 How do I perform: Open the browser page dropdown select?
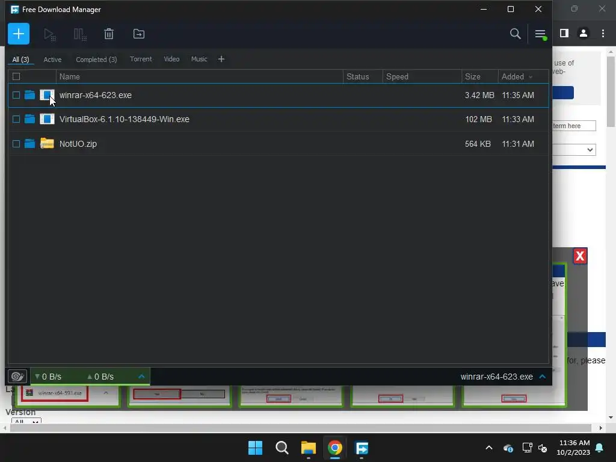(574, 150)
